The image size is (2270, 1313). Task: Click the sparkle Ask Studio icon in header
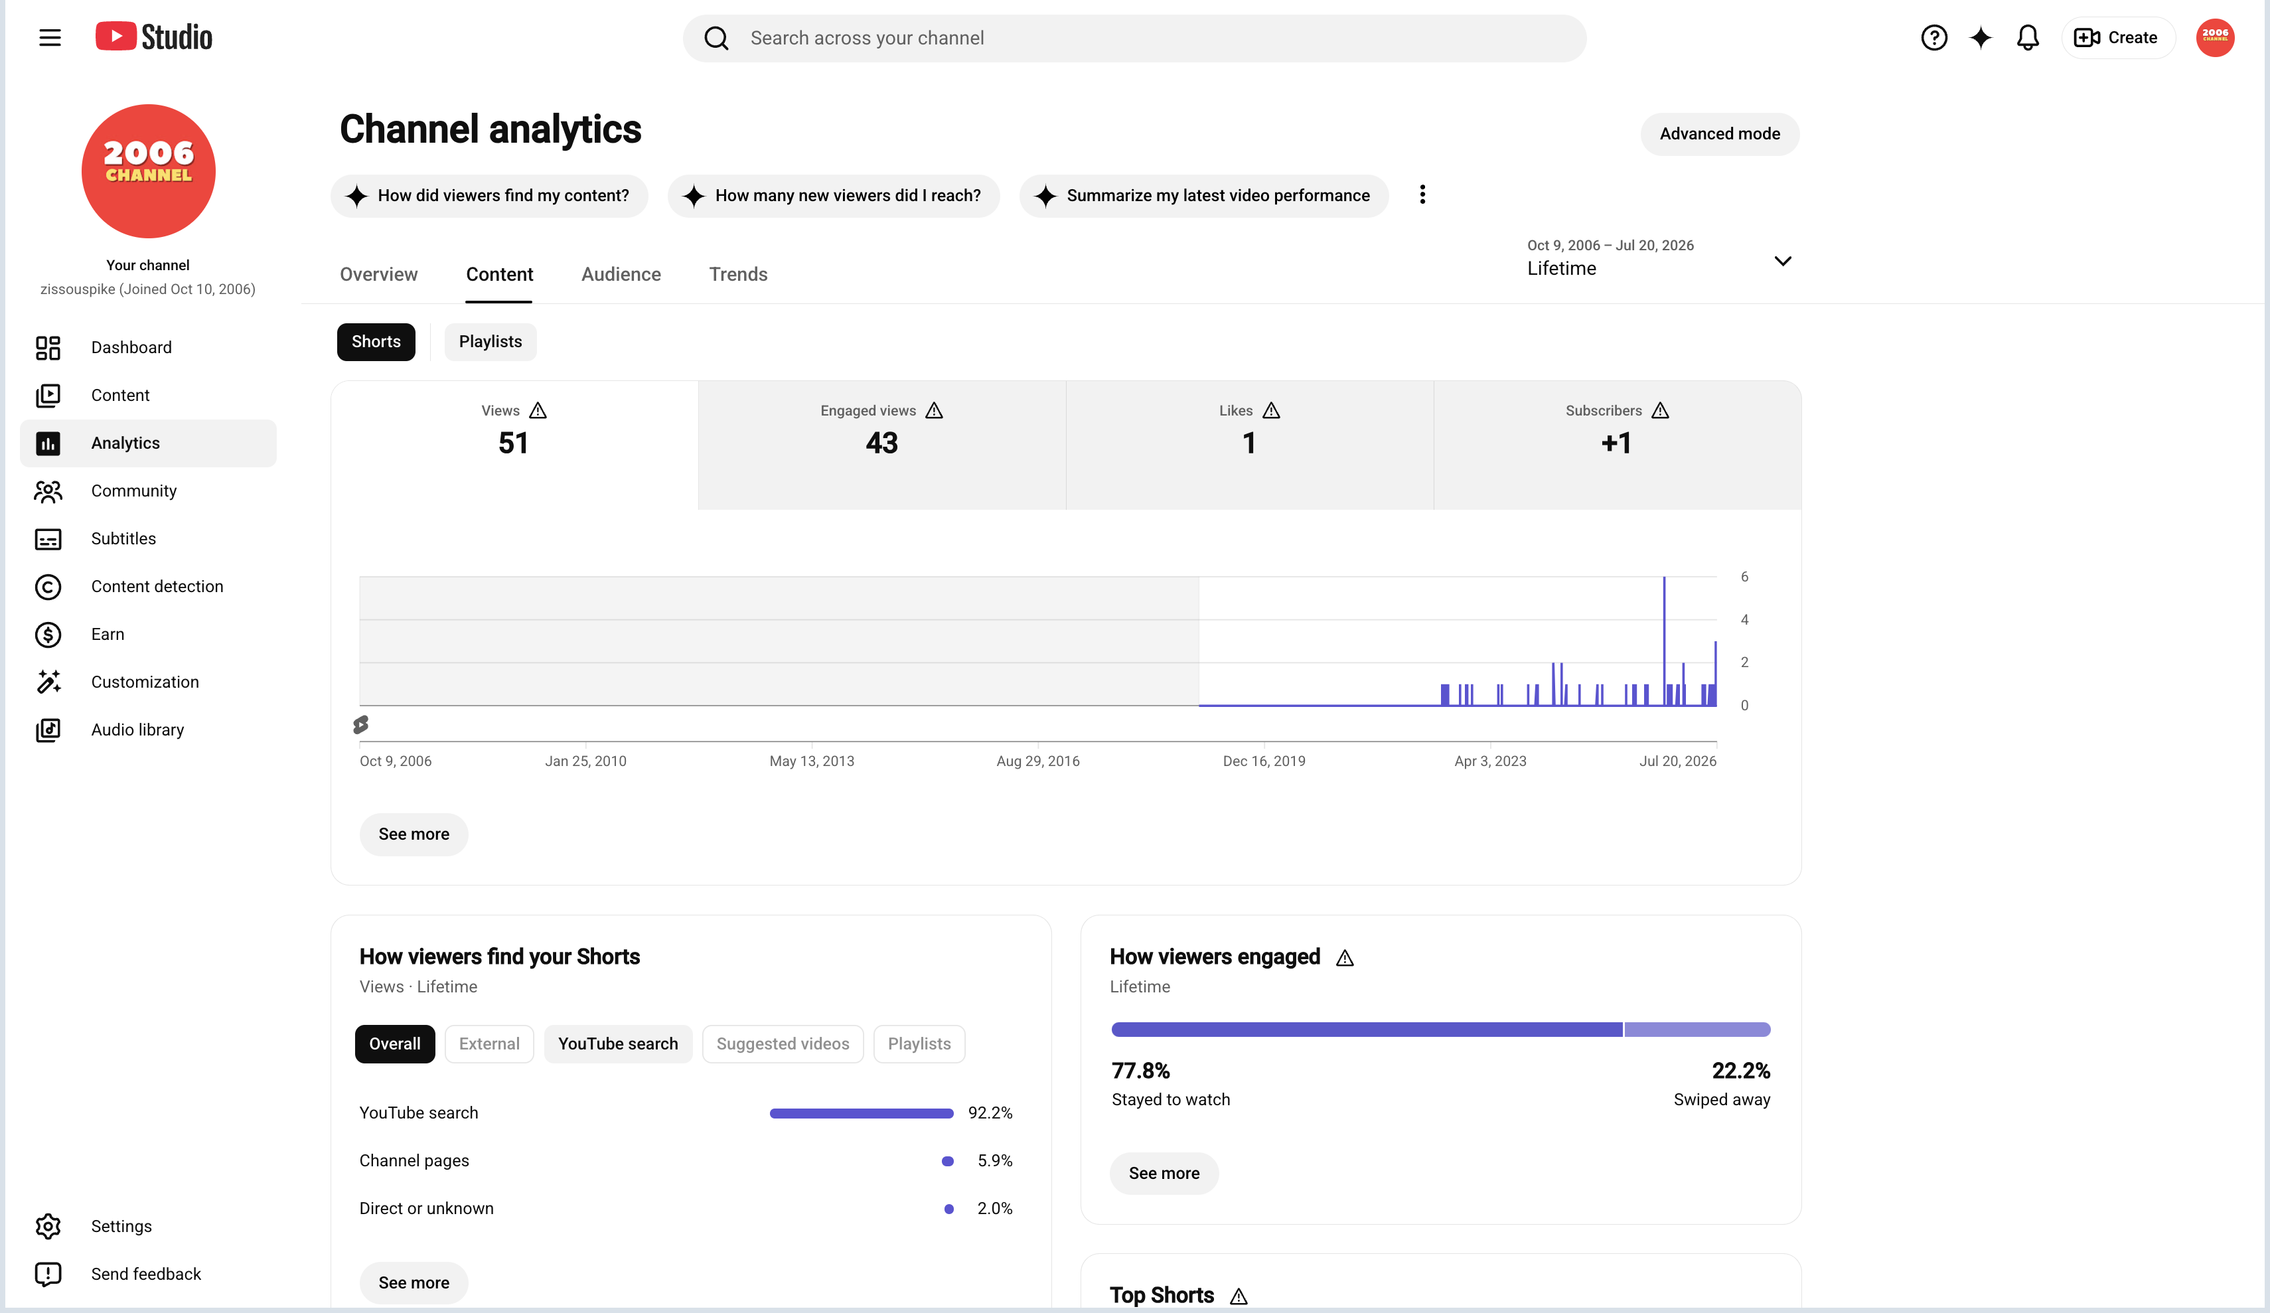[1980, 38]
